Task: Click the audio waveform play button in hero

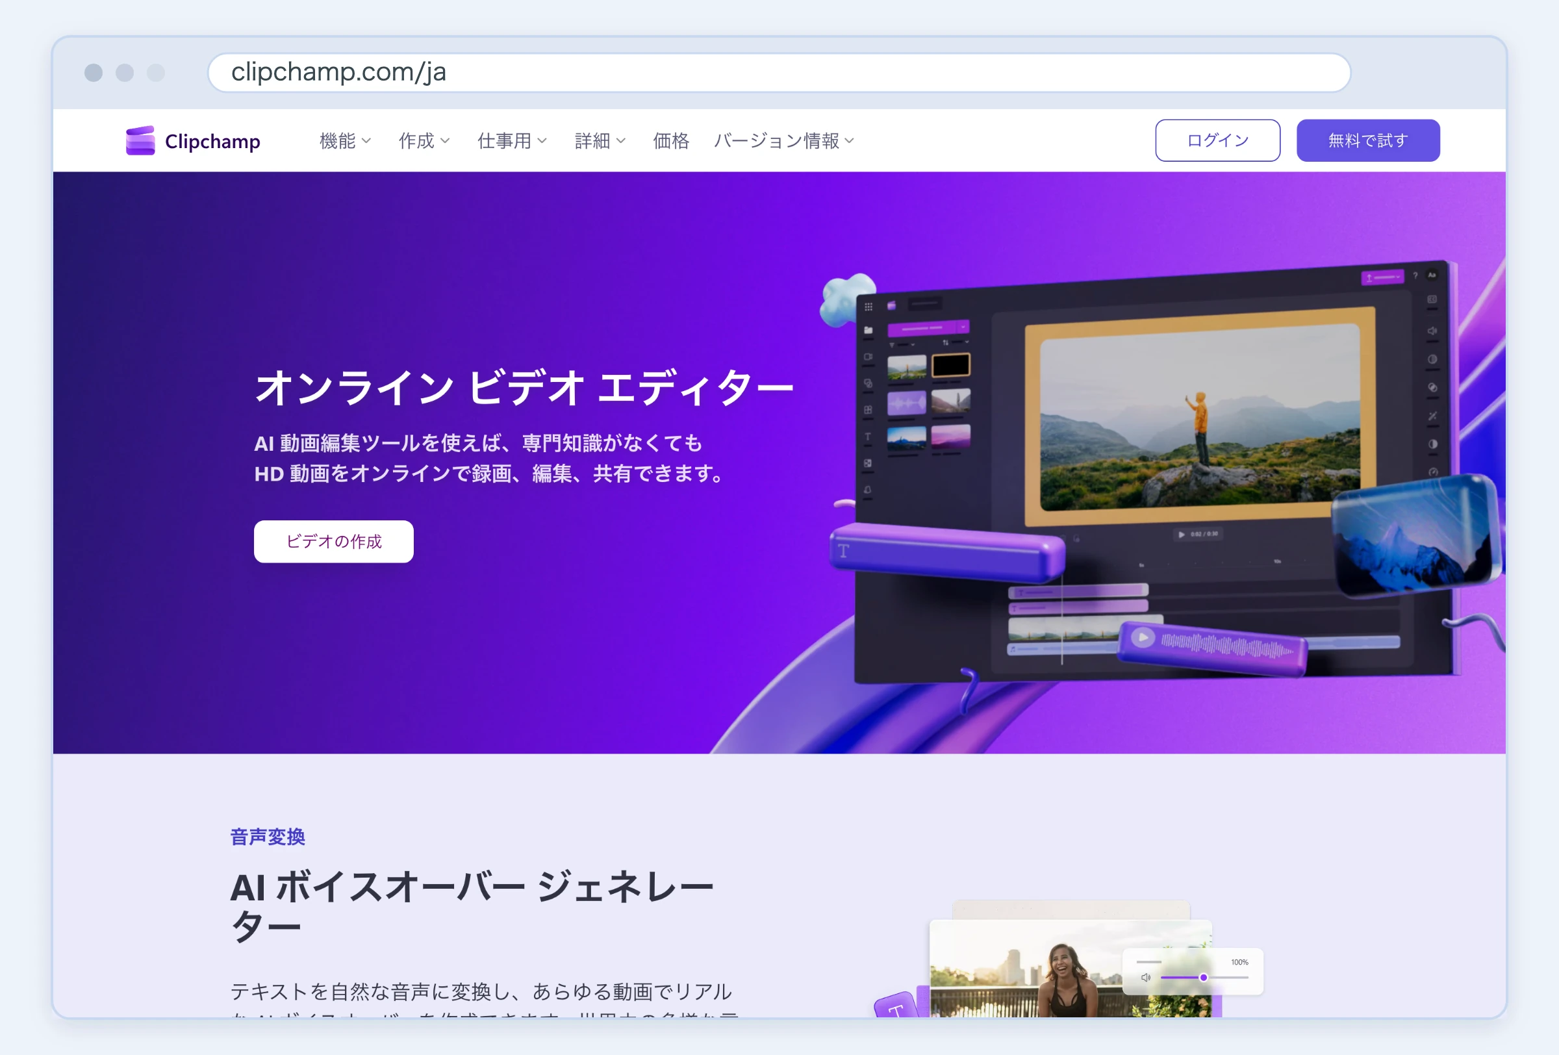Action: click(1143, 637)
